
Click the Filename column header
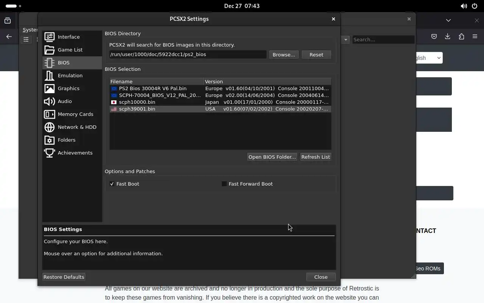point(157,81)
